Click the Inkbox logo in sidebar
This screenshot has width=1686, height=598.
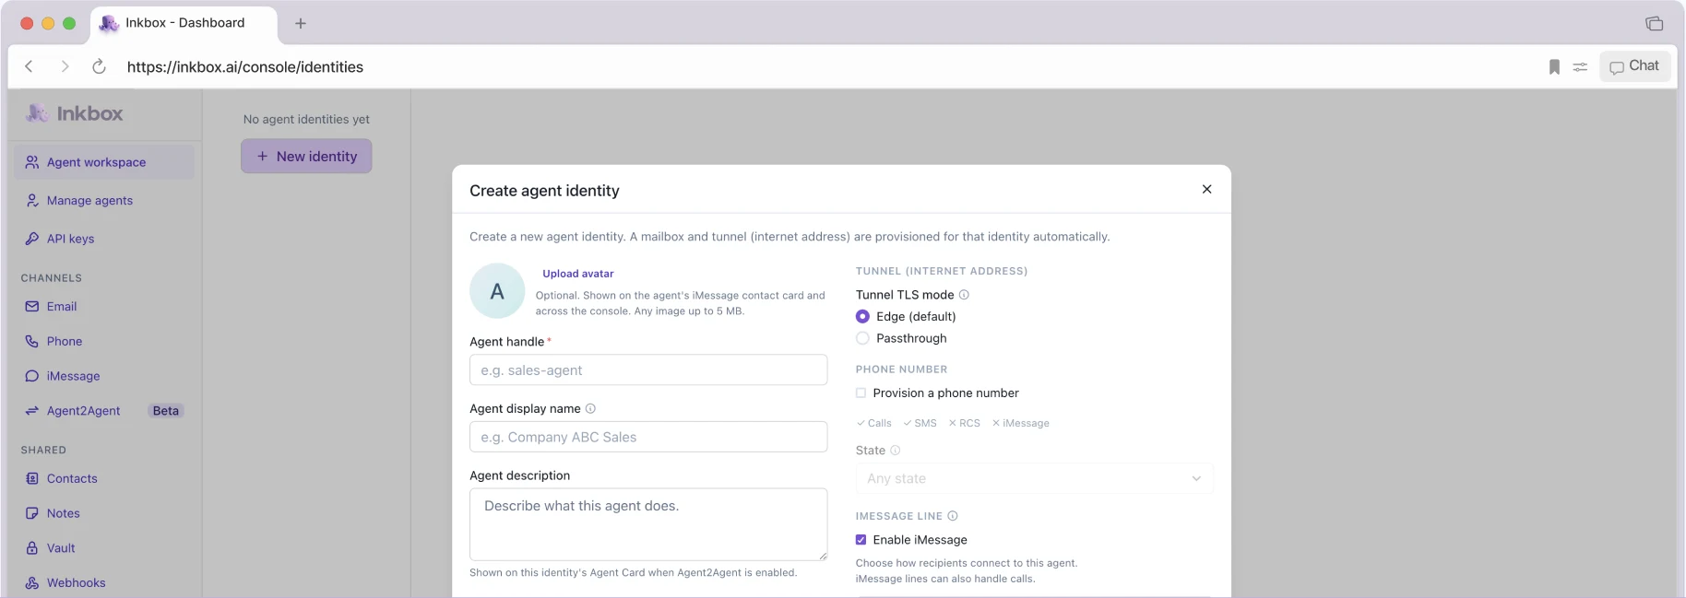coord(75,113)
